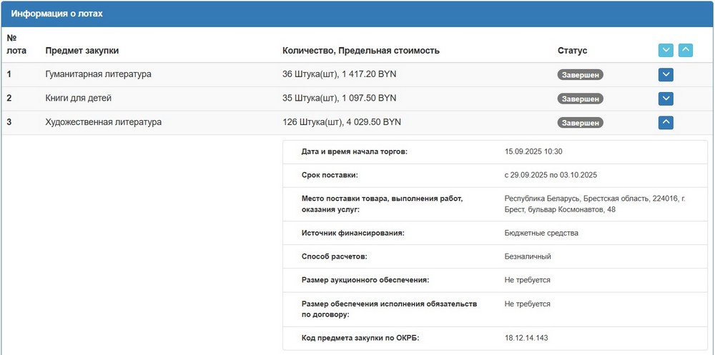Expand details for lot 1
Viewport: 715px width, 355px height.
click(666, 74)
